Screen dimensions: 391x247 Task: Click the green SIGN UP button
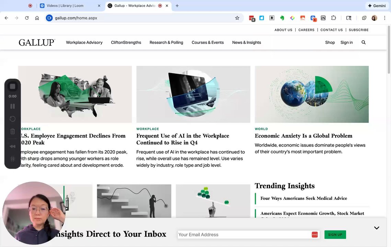coord(335,235)
